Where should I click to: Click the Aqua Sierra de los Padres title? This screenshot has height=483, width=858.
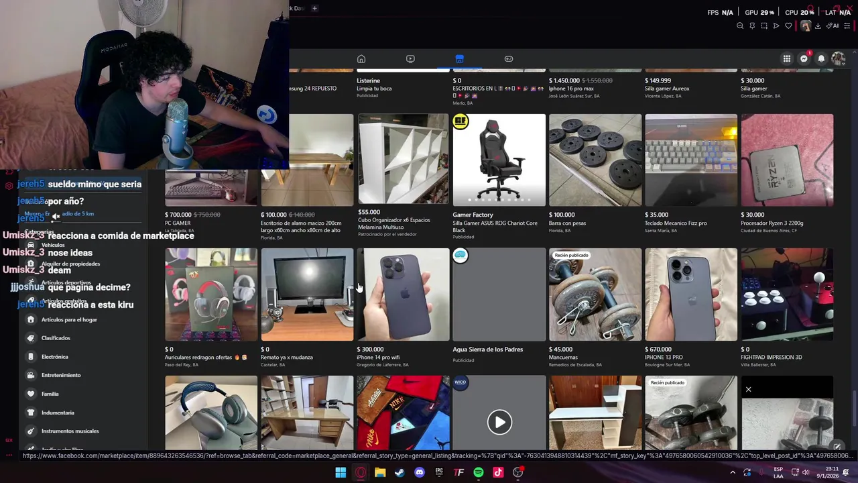[x=488, y=350]
